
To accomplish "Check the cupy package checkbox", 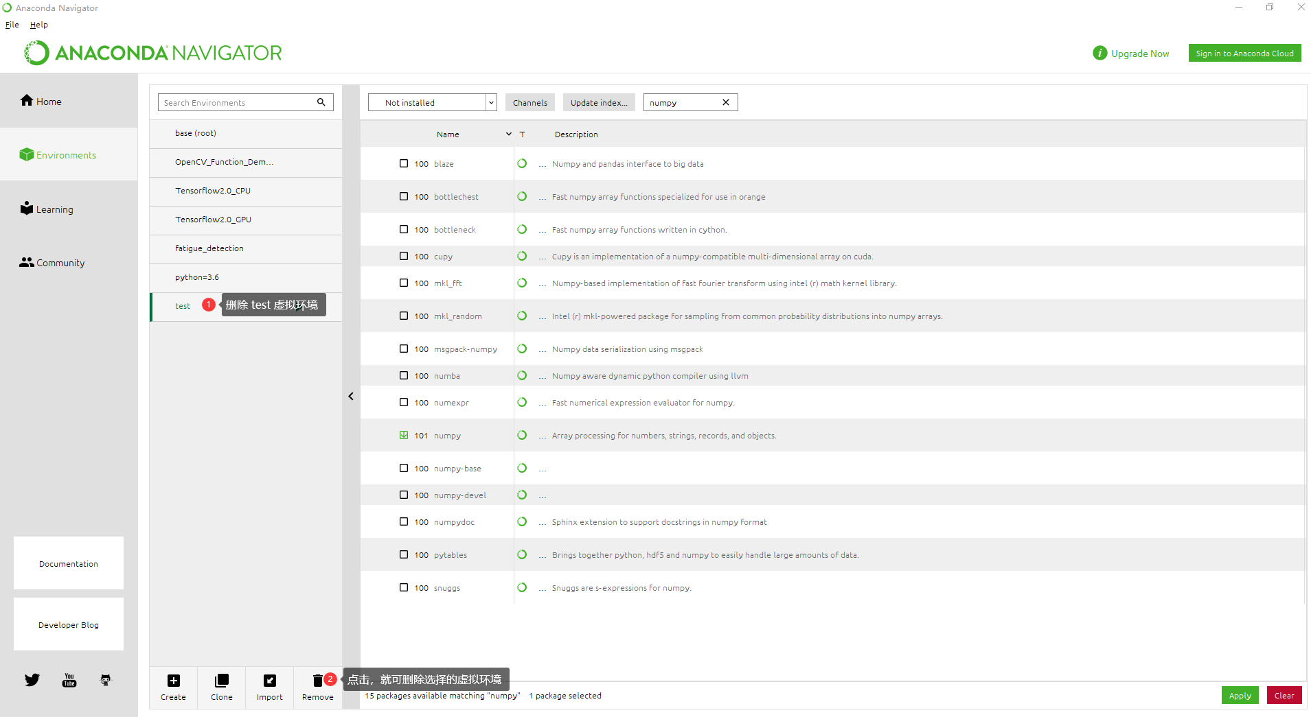I will (x=404, y=256).
